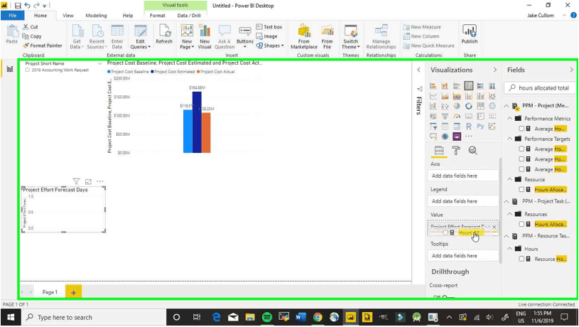Check Hours Alloca... under the Resources folder
Screen dimensions: 579x327
[521, 224]
